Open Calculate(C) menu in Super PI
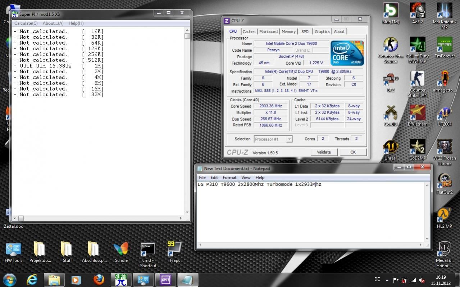Image resolution: width=460 pixels, height=287 pixels. (26, 23)
